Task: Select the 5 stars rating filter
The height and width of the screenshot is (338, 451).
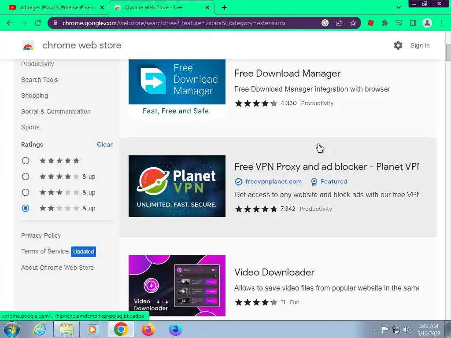Action: pyautogui.click(x=26, y=161)
